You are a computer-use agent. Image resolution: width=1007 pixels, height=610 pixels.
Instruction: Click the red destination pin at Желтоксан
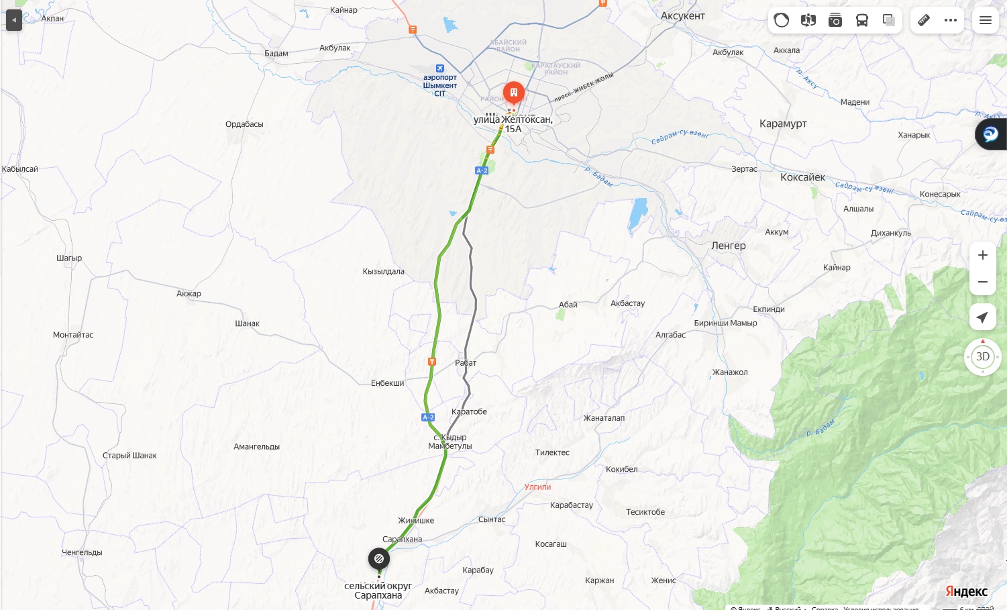click(514, 93)
